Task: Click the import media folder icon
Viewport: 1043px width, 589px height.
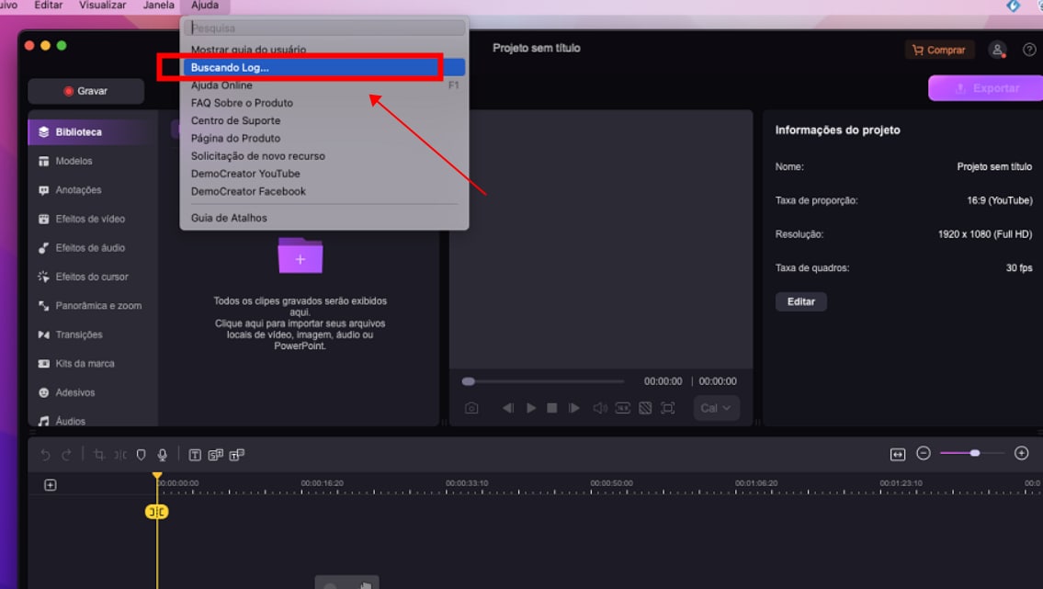Action: point(300,256)
